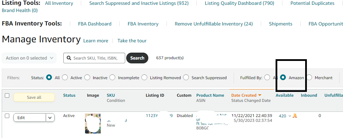Click the Save all button

(x=34, y=97)
